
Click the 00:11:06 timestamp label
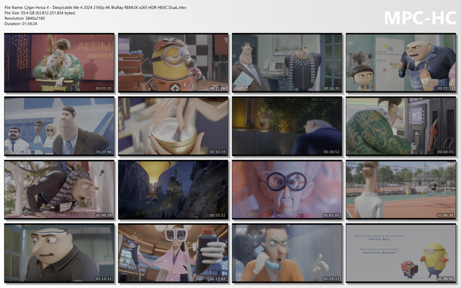(x=217, y=88)
